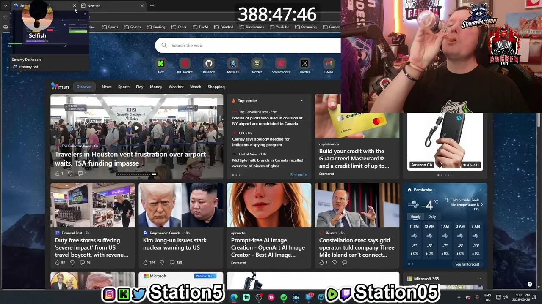The image size is (542, 304).
Task: Open the MissXss quick link icon
Action: [x=233, y=63]
